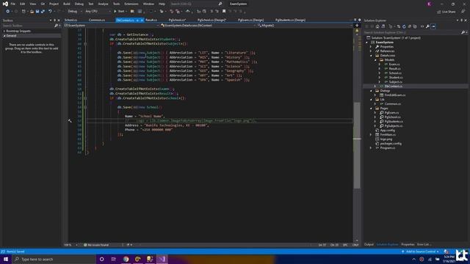Select packages.config in Solution Explorer
470x264 pixels.
click(391, 144)
